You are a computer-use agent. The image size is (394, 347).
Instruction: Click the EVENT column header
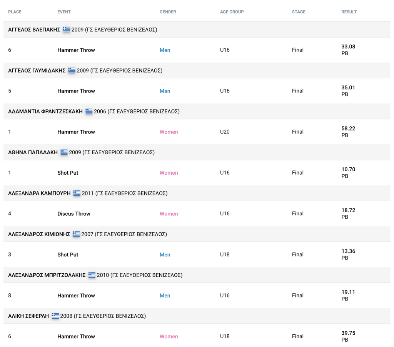tap(64, 12)
